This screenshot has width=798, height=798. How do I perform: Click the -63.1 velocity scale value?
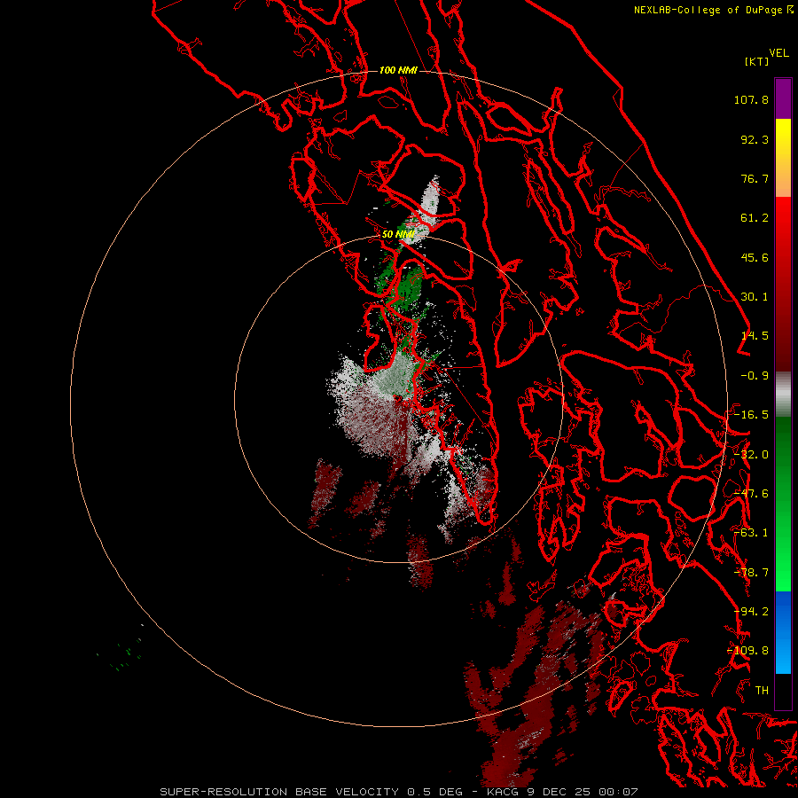pyautogui.click(x=751, y=533)
